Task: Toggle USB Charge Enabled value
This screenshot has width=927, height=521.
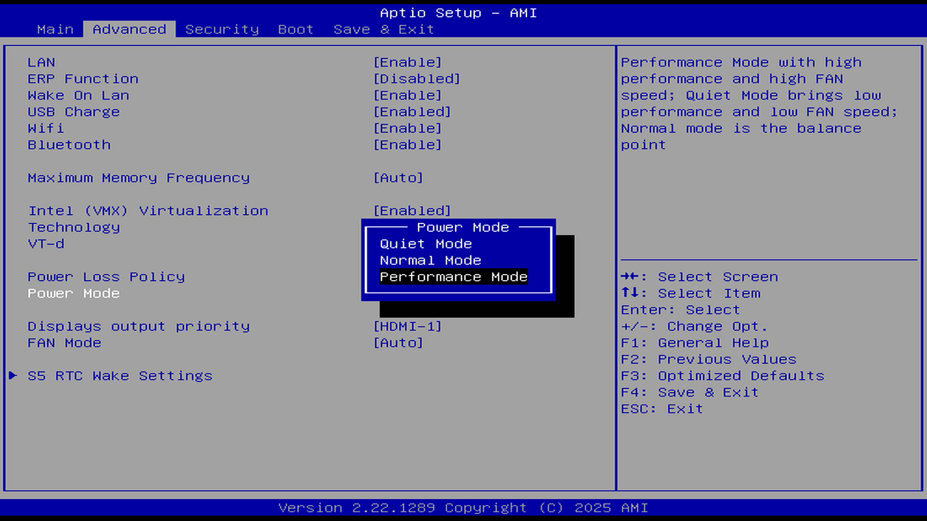Action: point(412,112)
